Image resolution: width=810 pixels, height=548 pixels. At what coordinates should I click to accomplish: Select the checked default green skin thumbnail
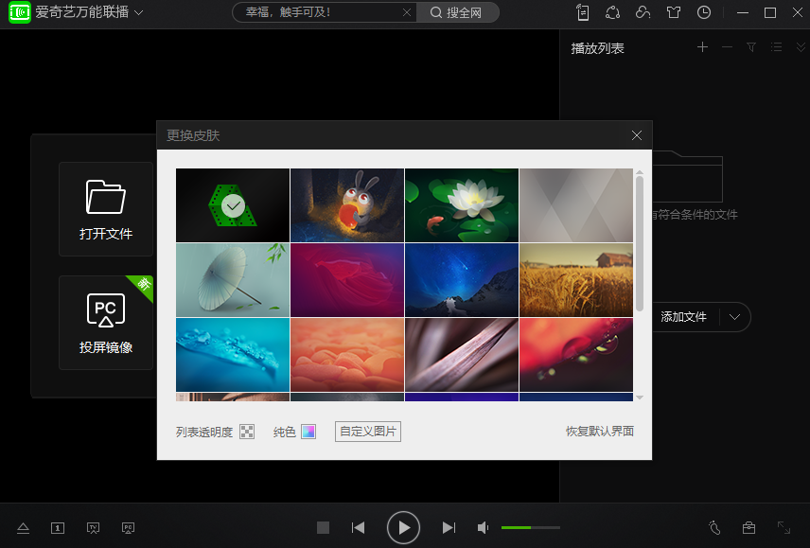pos(233,204)
